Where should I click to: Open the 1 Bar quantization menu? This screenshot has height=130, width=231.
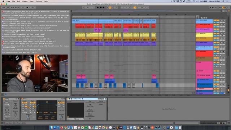point(33,7)
